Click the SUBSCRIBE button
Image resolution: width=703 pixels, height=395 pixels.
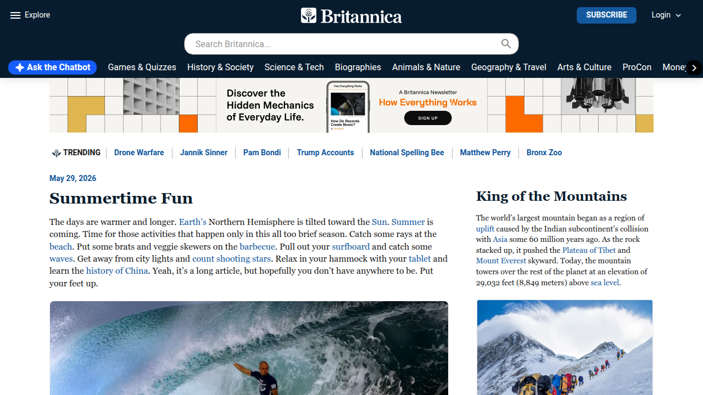(606, 15)
